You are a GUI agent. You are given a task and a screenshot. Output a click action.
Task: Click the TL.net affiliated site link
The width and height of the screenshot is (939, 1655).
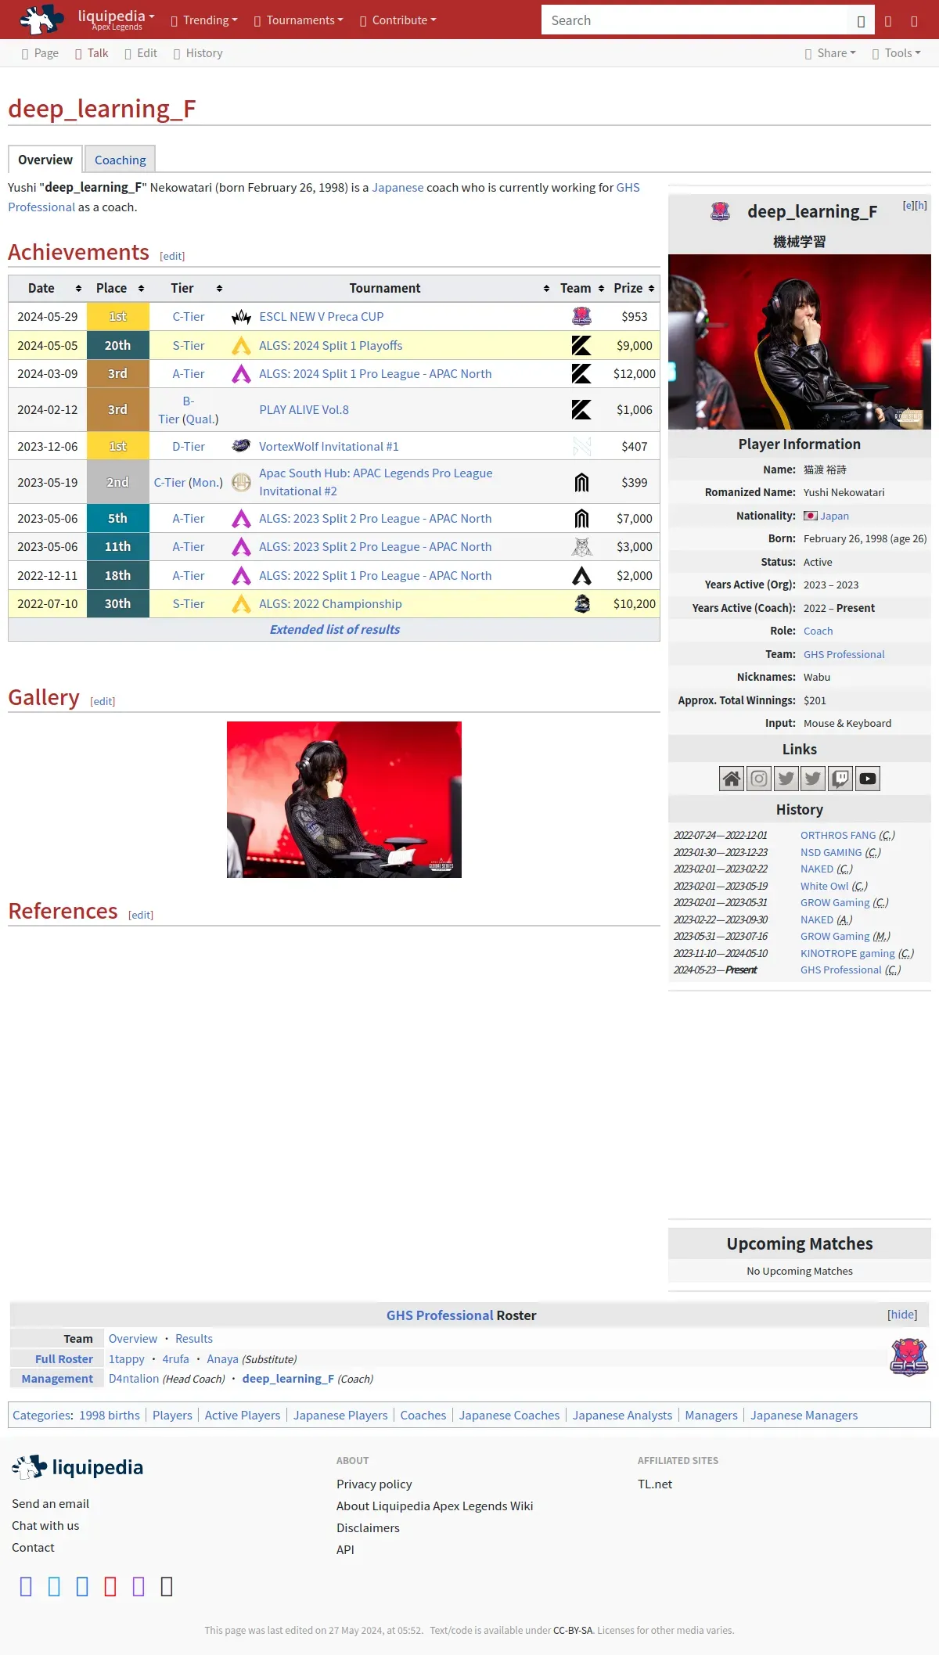pos(655,1484)
